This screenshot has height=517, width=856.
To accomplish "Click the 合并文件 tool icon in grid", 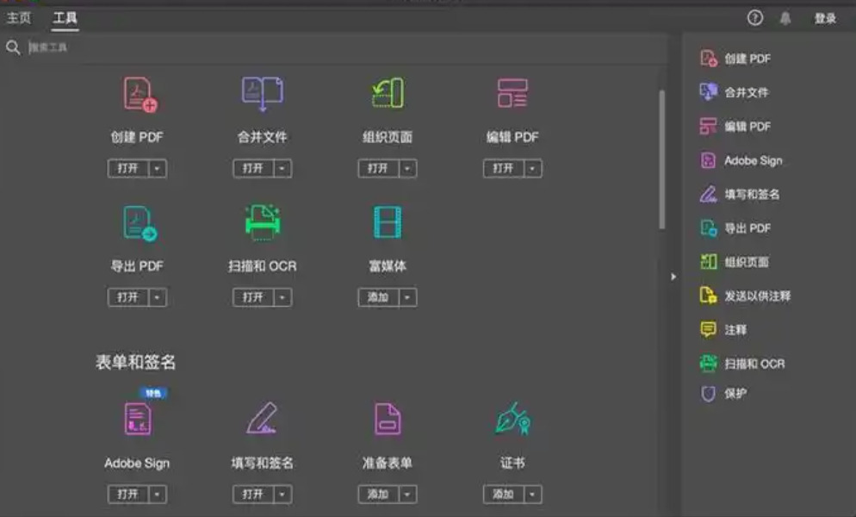I will click(262, 93).
